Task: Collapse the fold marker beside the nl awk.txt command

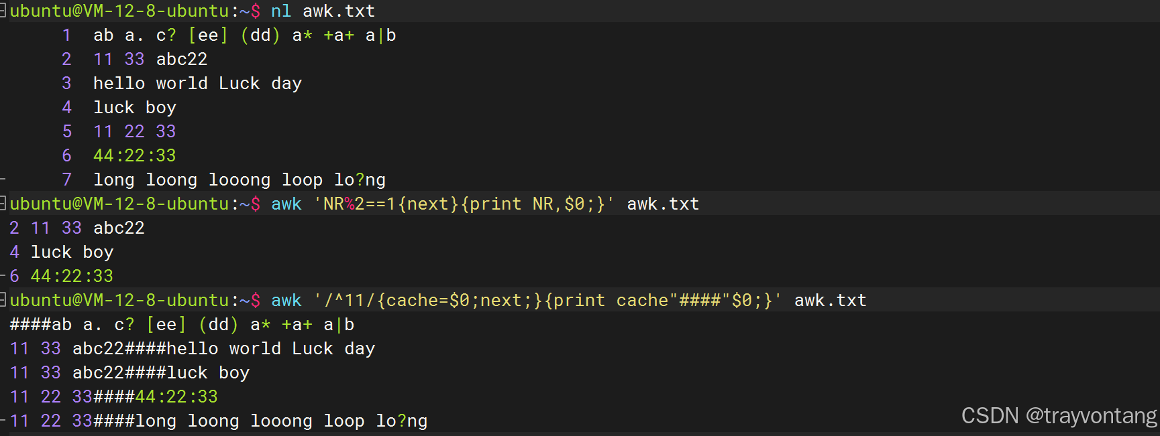Action: click(x=3, y=11)
